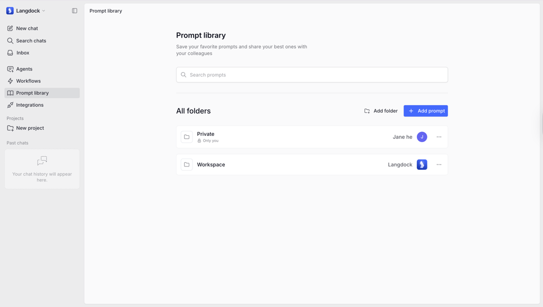Click the chat history placeholder text
Screen dimensions: 543x307
click(x=42, y=177)
